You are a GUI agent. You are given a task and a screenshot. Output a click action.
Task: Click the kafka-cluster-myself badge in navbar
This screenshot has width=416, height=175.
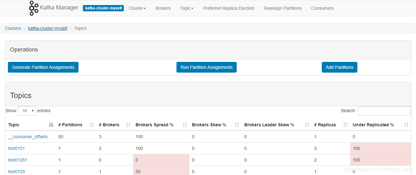pyautogui.click(x=103, y=8)
